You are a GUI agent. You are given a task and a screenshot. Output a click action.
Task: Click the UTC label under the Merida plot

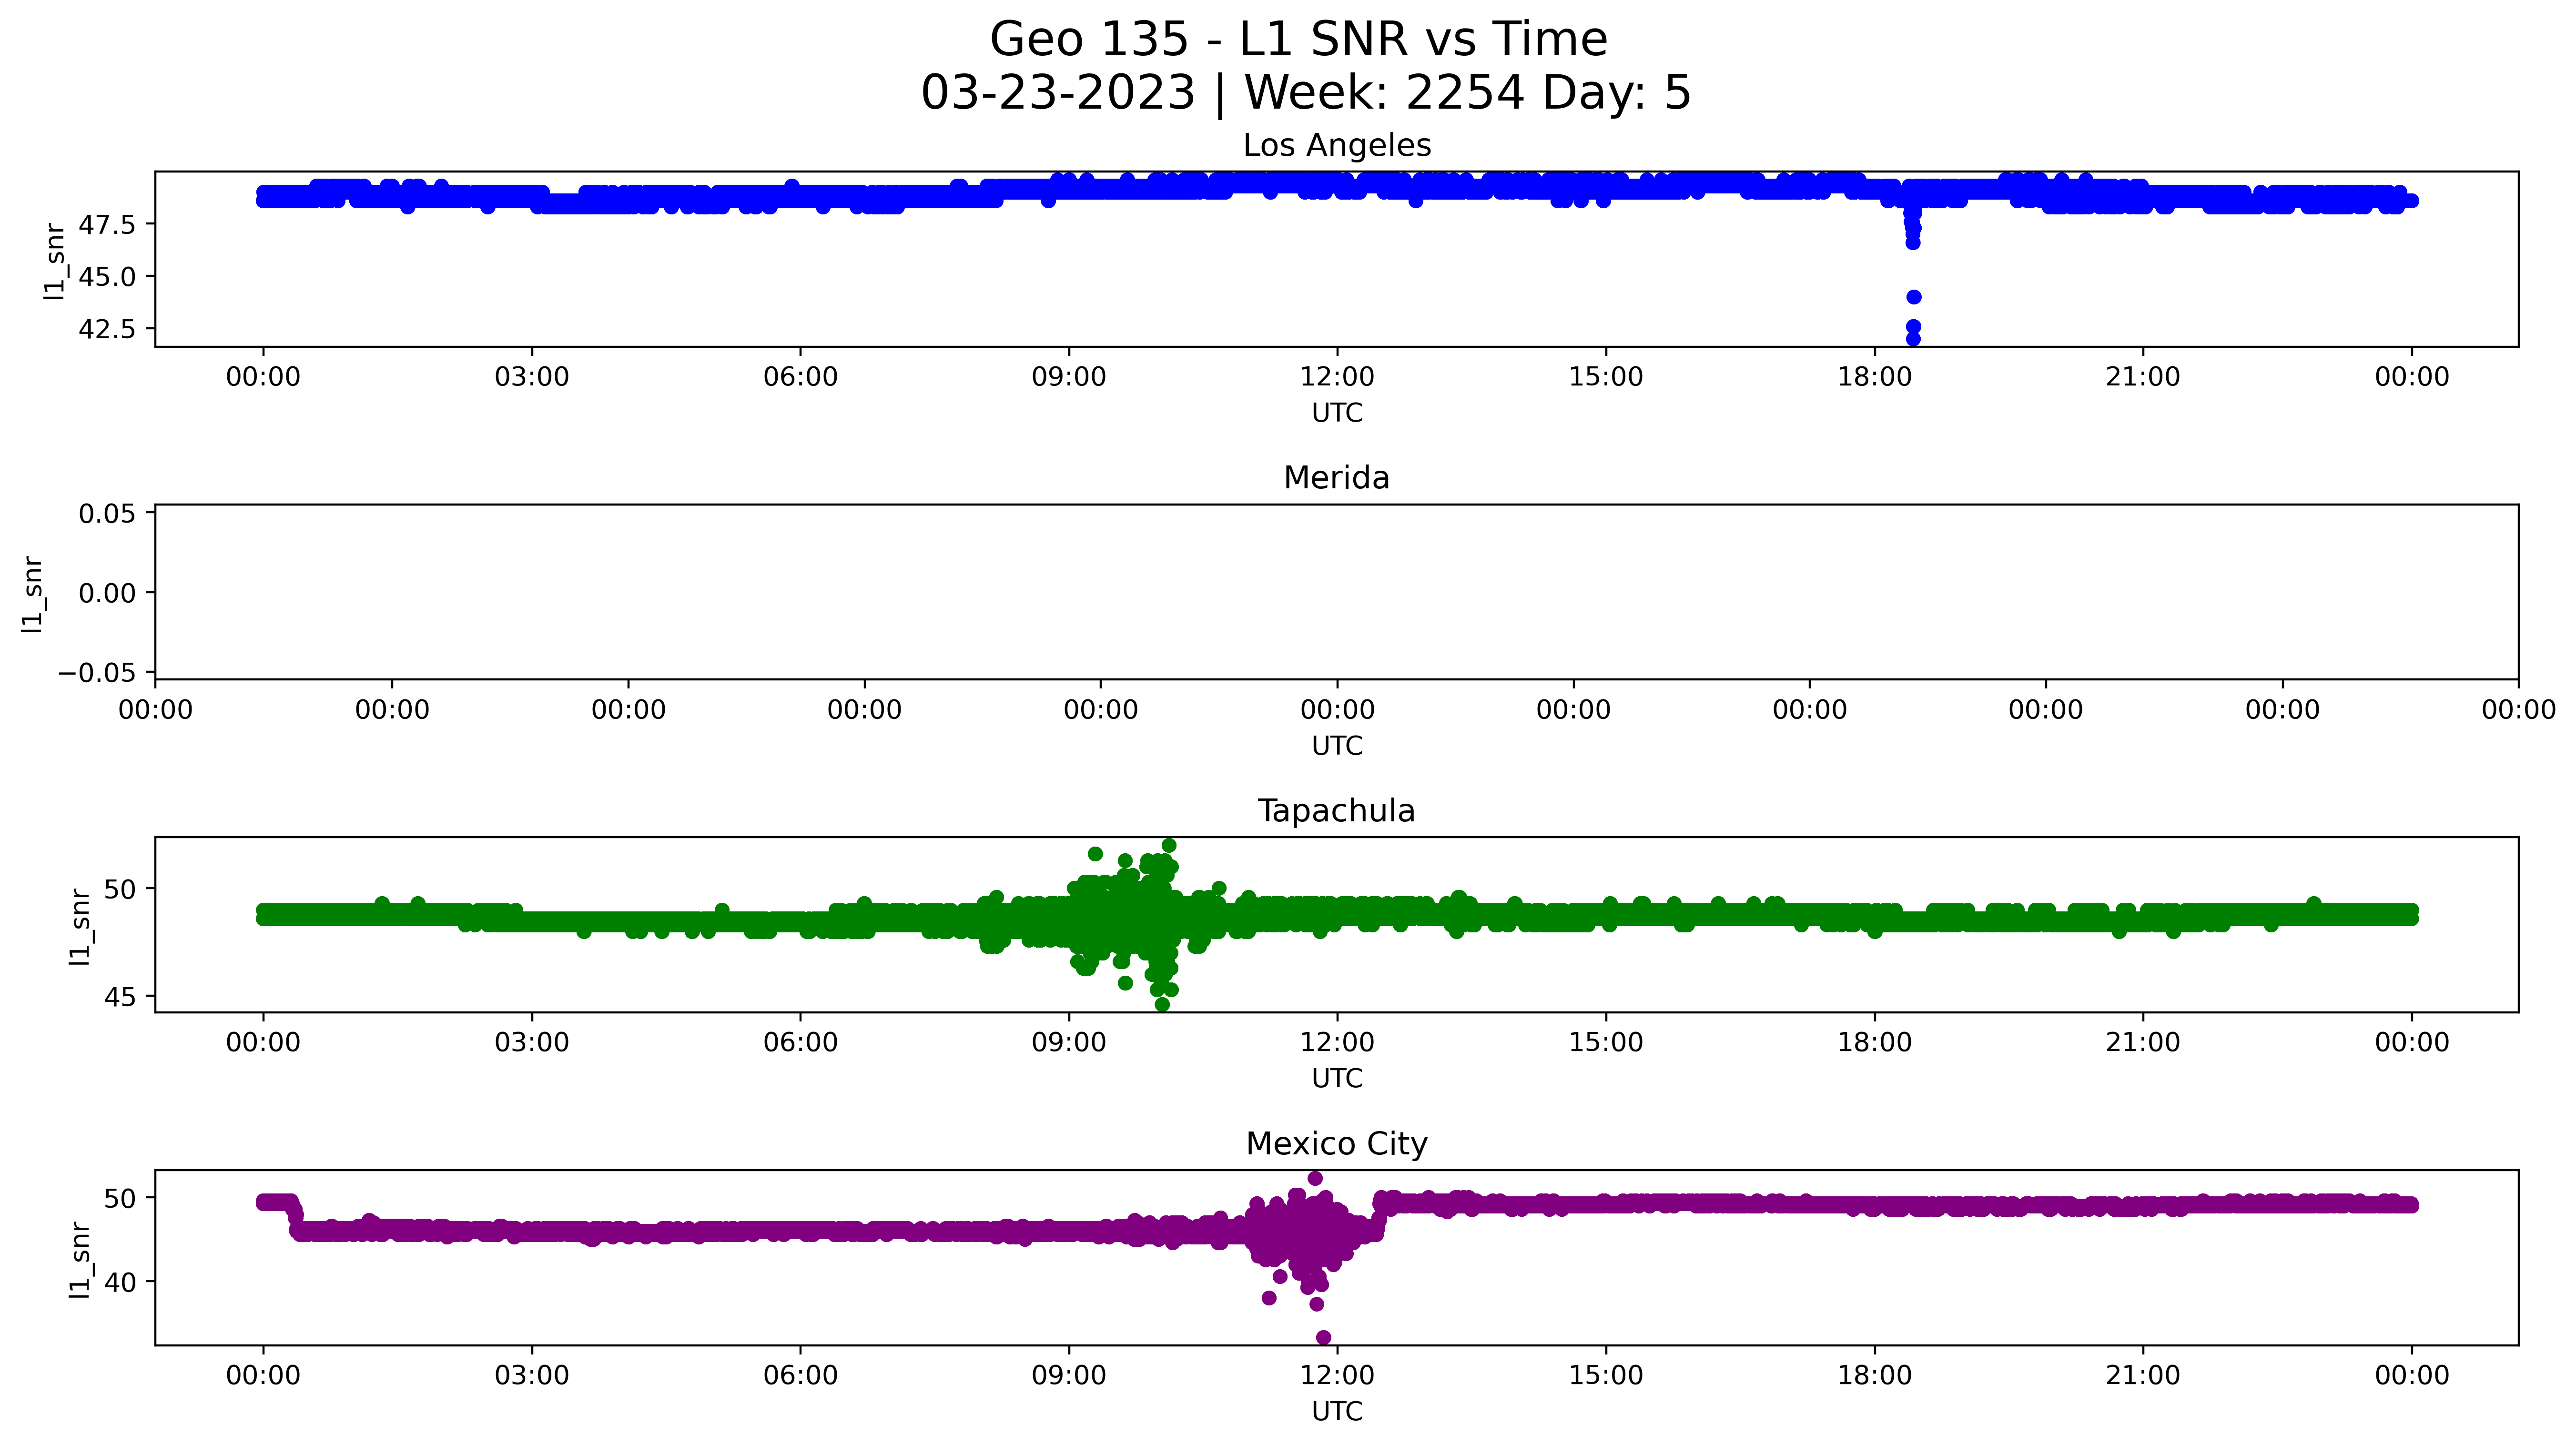point(1337,746)
